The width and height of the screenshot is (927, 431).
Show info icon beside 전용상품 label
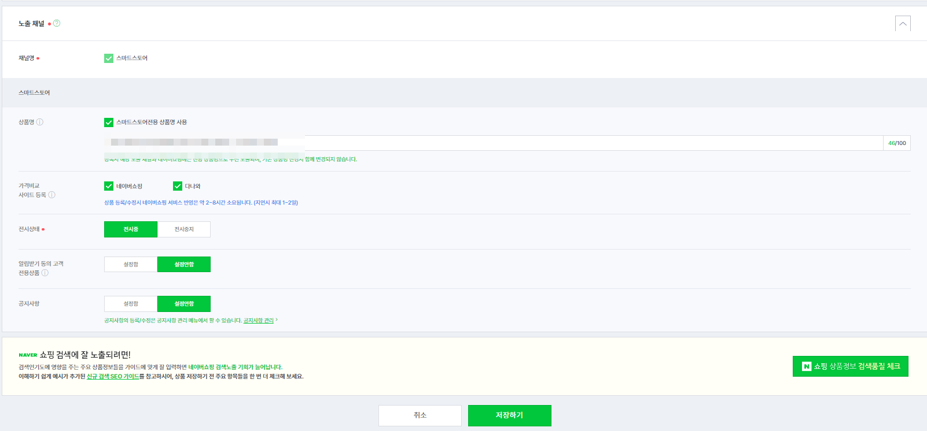tap(45, 273)
